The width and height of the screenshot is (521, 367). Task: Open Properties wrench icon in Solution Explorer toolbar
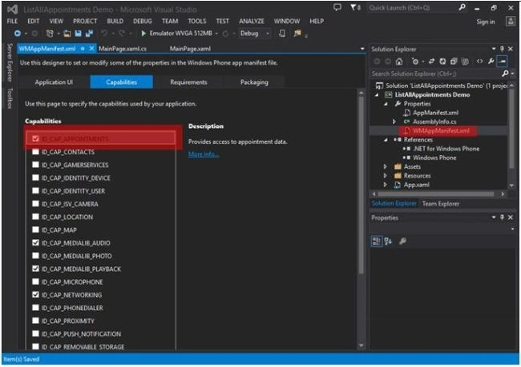point(491,62)
